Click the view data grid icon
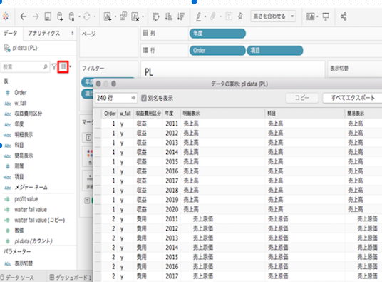The width and height of the screenshot is (382, 282). (63, 66)
